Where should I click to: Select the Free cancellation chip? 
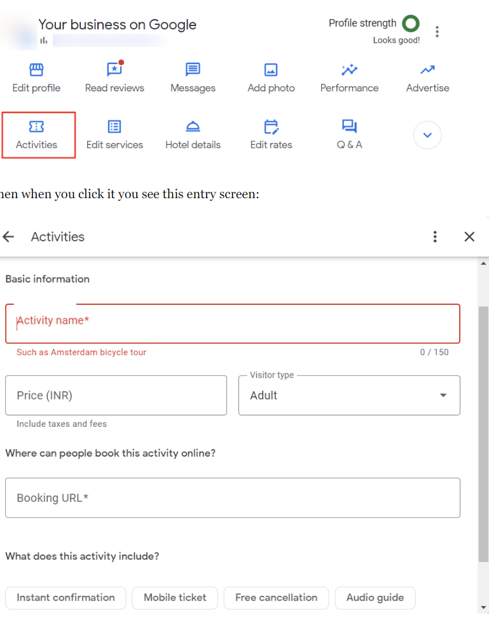tap(276, 598)
